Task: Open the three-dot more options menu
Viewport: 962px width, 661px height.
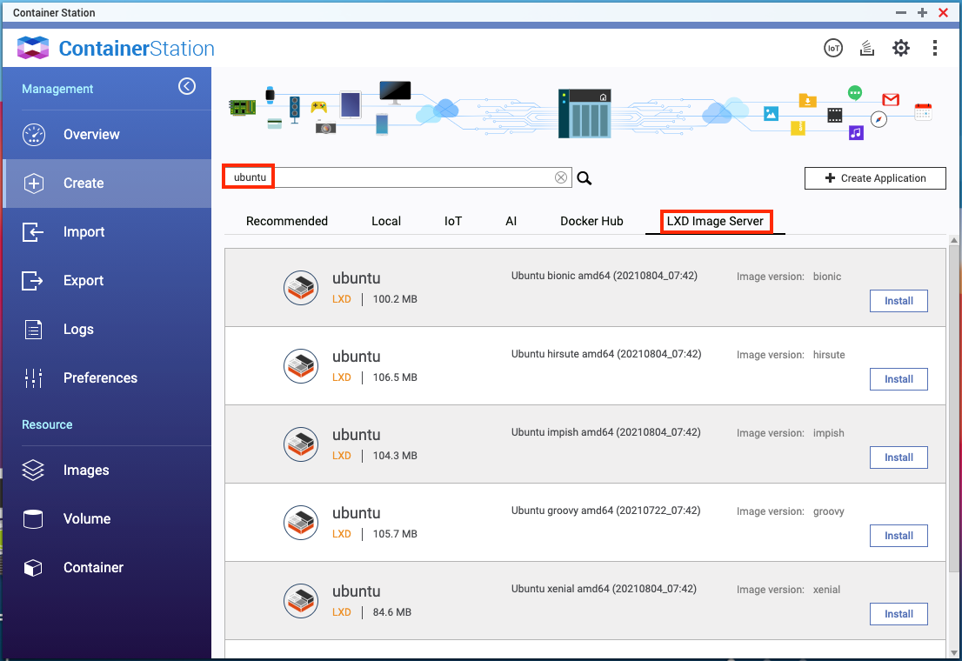Action: 935,48
